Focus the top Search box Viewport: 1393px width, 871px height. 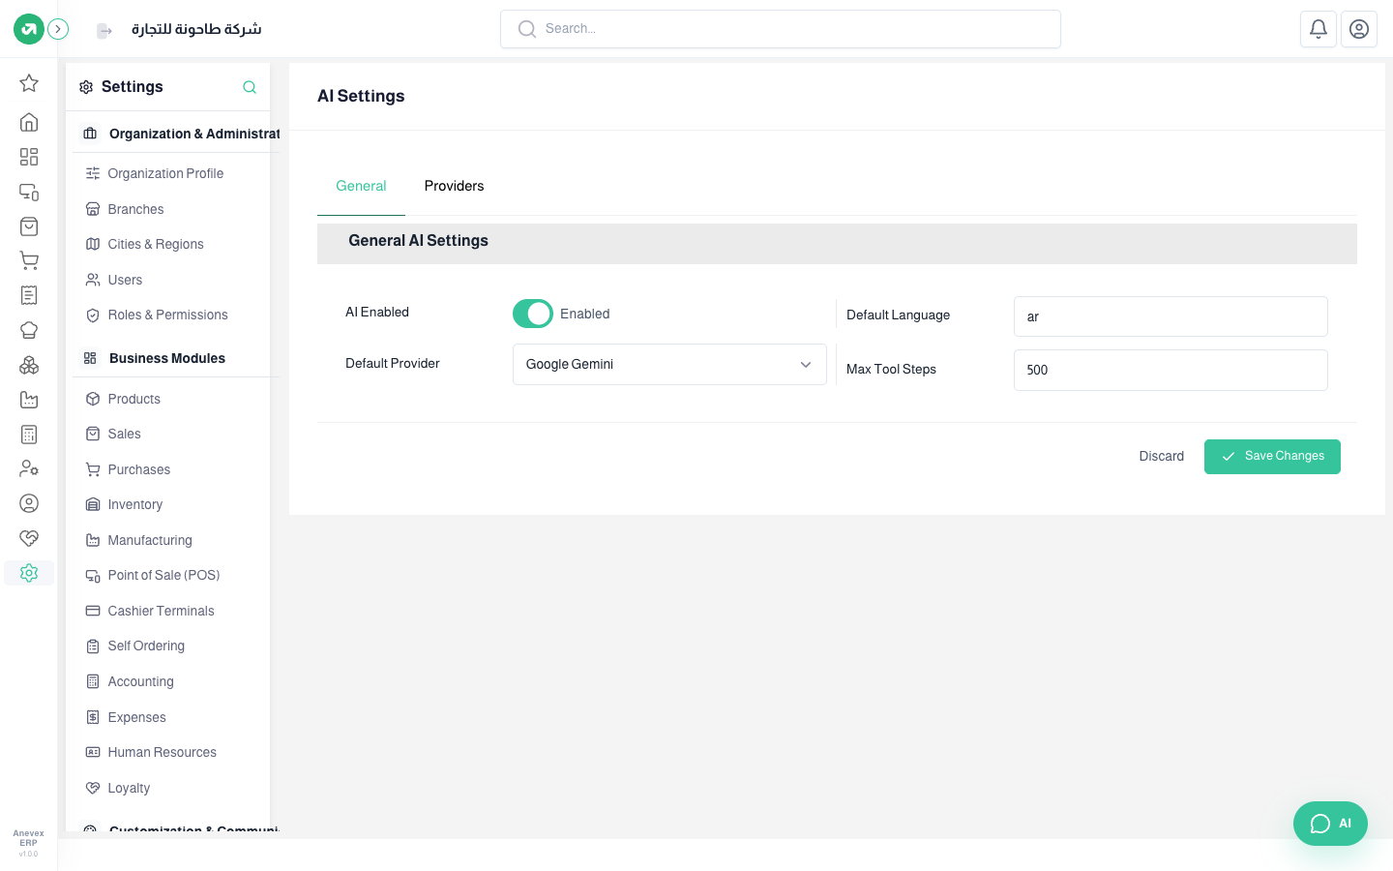781,29
